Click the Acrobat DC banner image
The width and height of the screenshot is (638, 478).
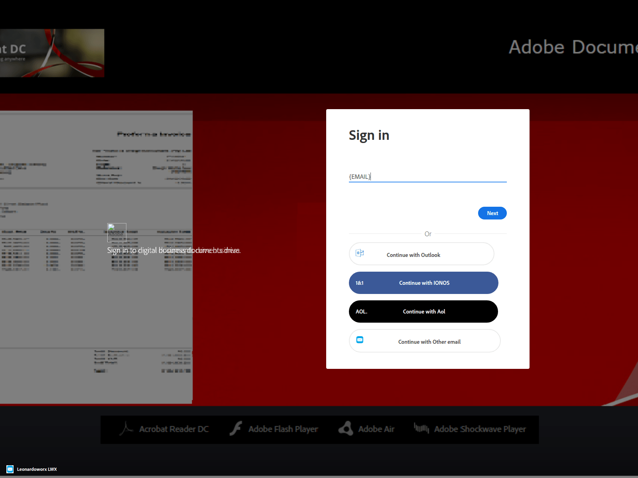coord(52,53)
